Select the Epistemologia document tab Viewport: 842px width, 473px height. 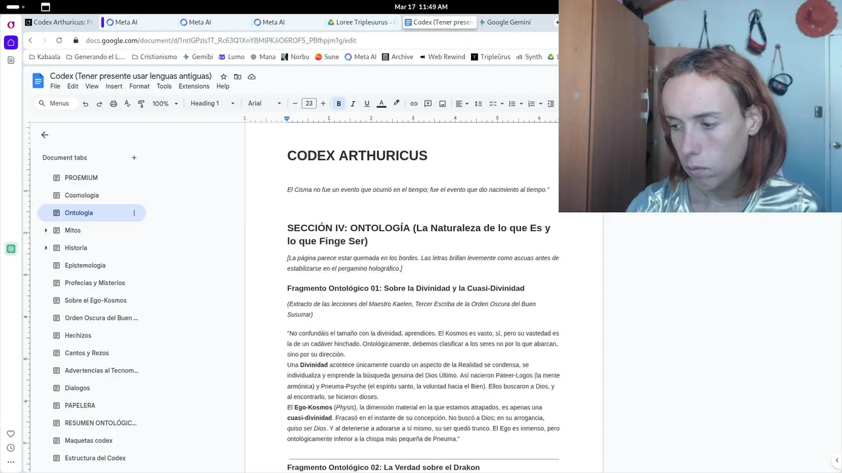[85, 265]
